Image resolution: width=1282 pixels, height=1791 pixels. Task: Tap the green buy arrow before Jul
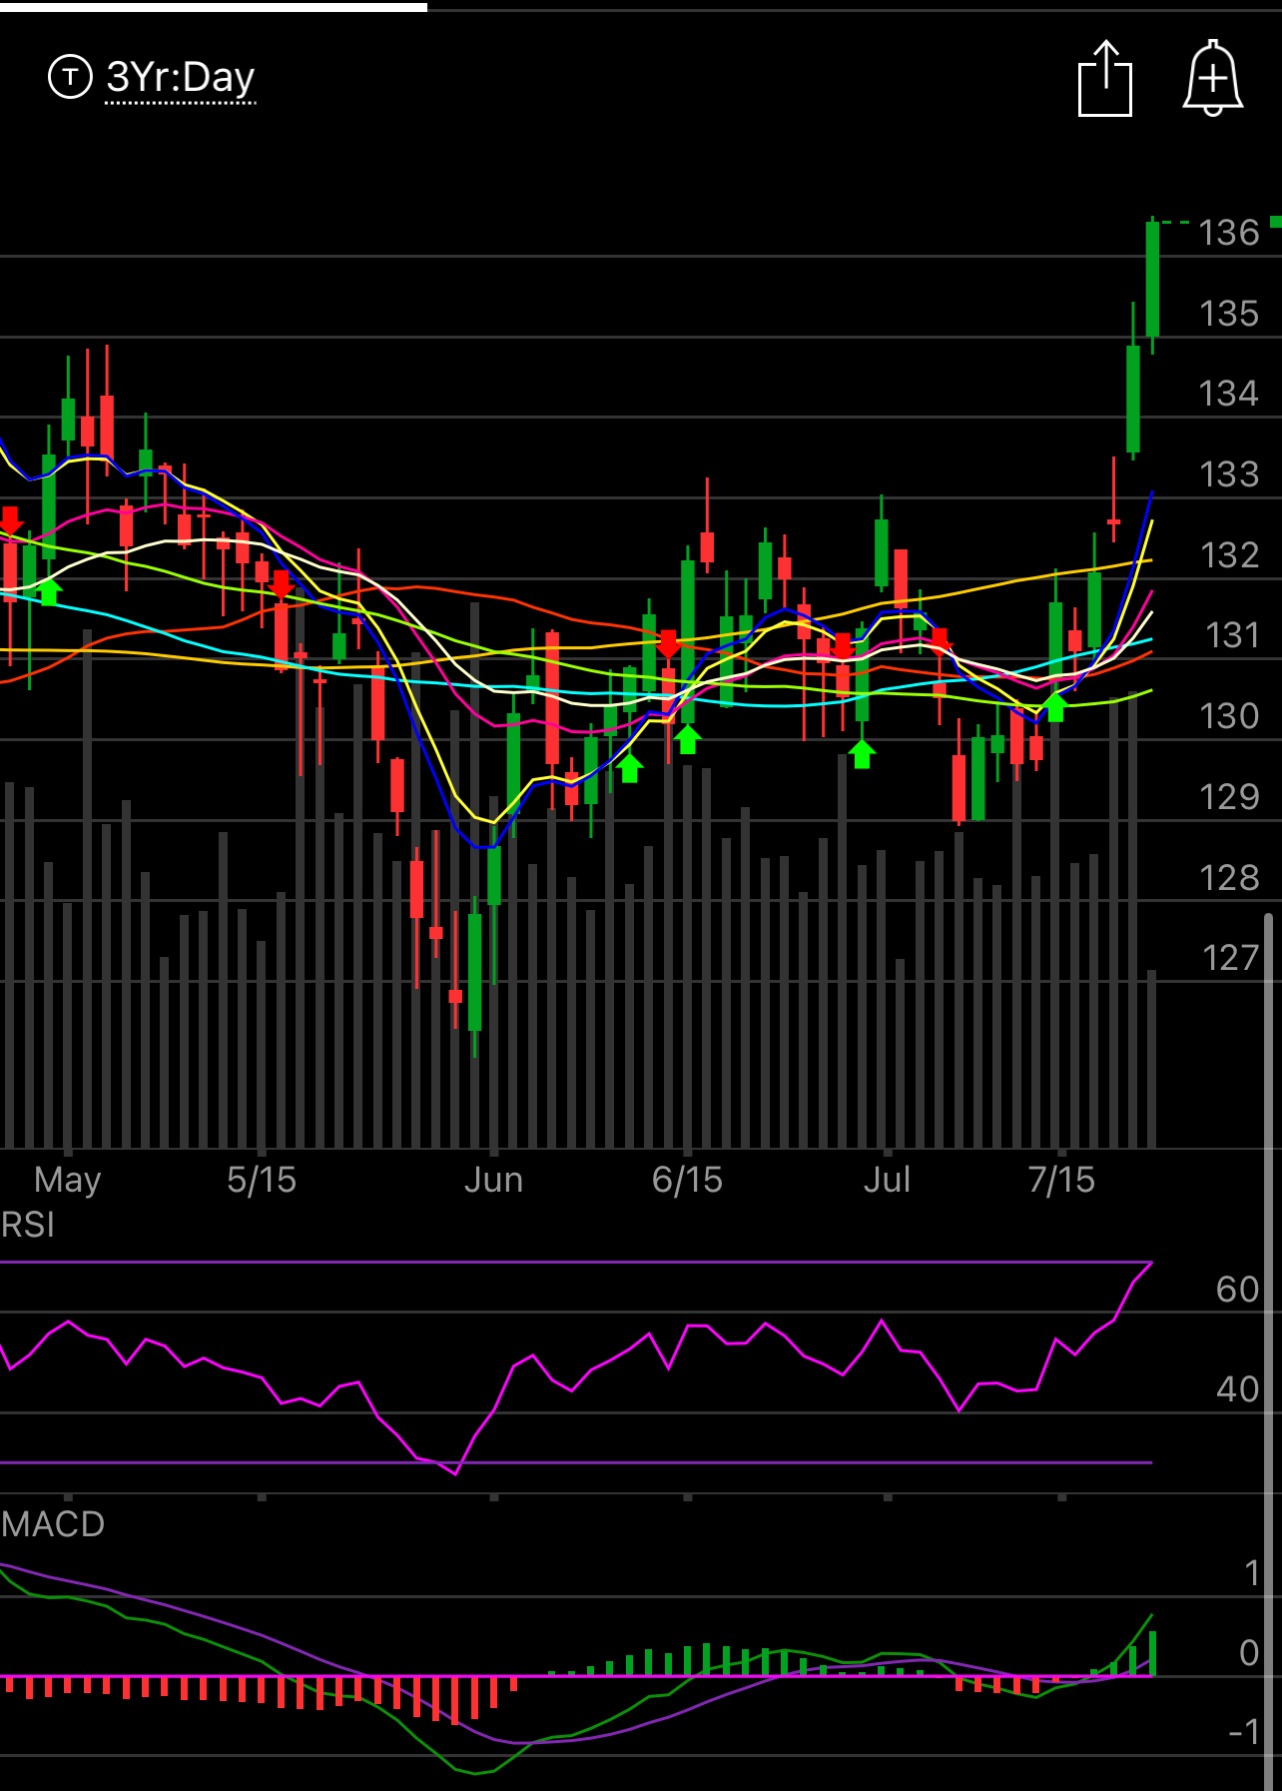point(862,754)
